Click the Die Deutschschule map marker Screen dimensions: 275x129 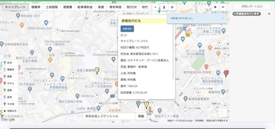[x=50, y=49]
